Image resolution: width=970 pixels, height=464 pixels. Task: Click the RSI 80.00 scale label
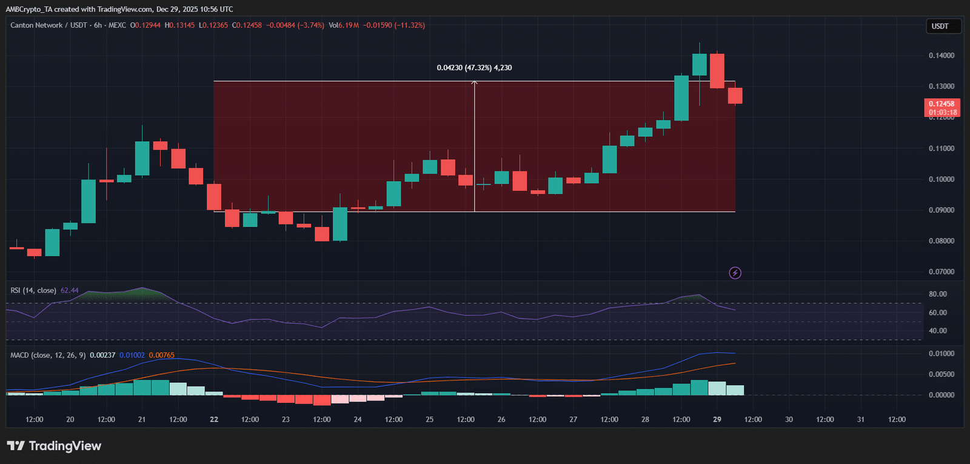click(938, 294)
